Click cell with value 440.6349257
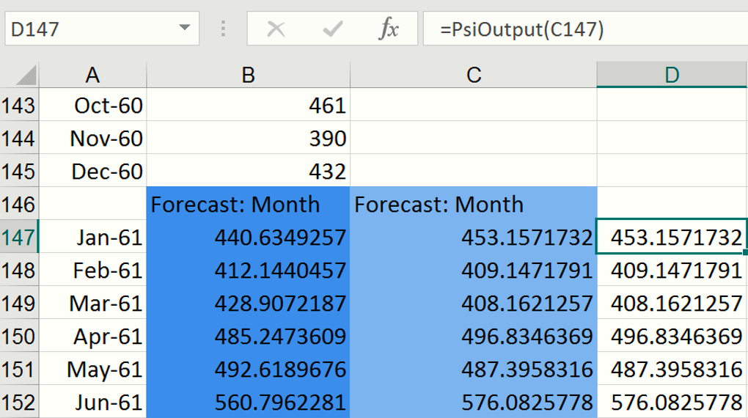The width and height of the screenshot is (748, 418). pyautogui.click(x=248, y=237)
